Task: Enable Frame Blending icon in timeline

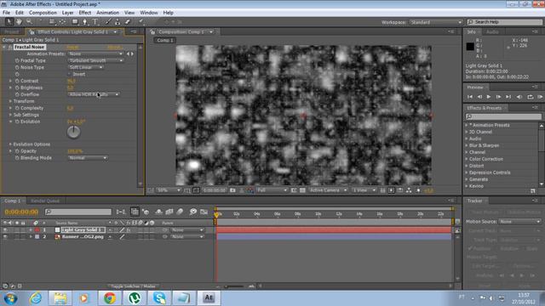Action: (x=169, y=212)
